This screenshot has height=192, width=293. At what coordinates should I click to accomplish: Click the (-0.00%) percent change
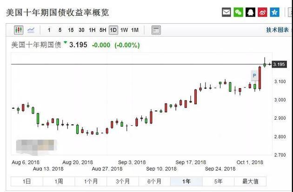[127, 45]
